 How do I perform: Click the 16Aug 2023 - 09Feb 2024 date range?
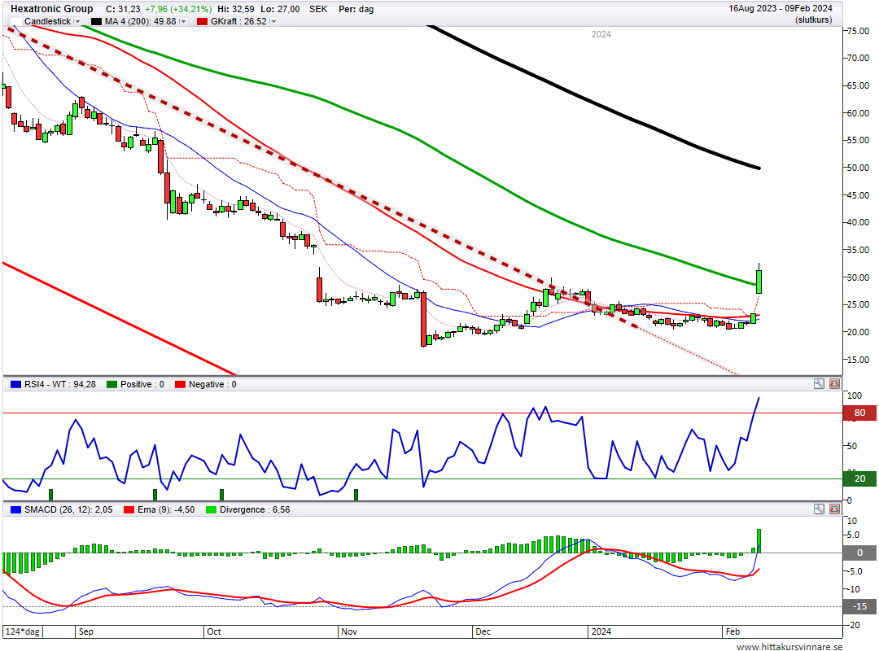781,8
